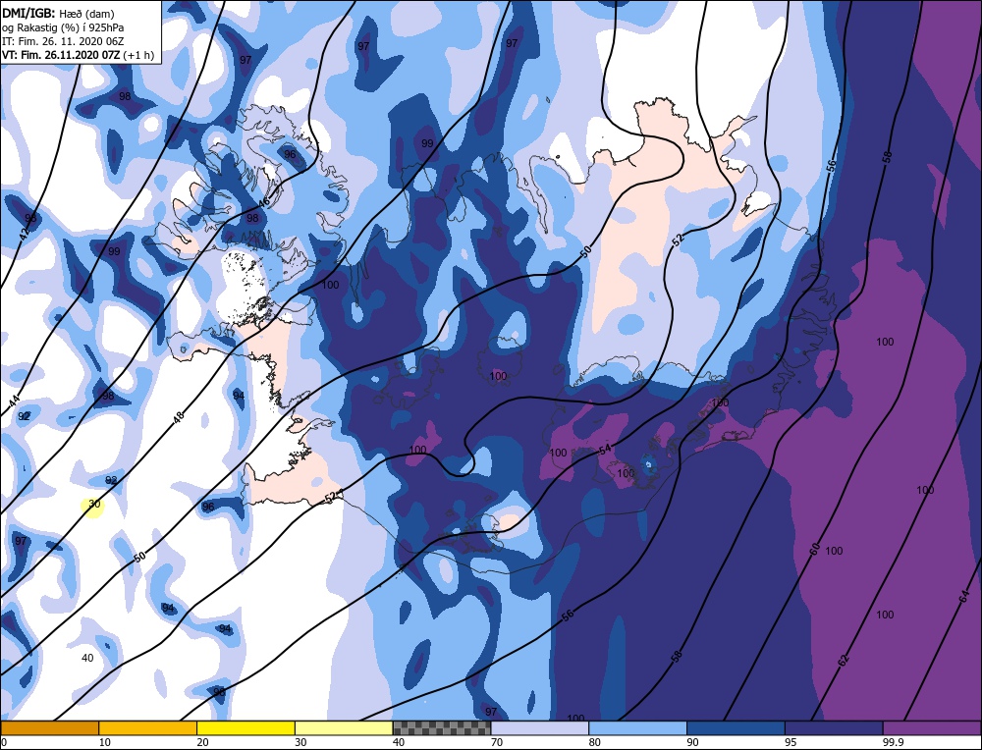
Task: Click the dark navy 95–99.9 legend swatch
Action: click(x=834, y=727)
